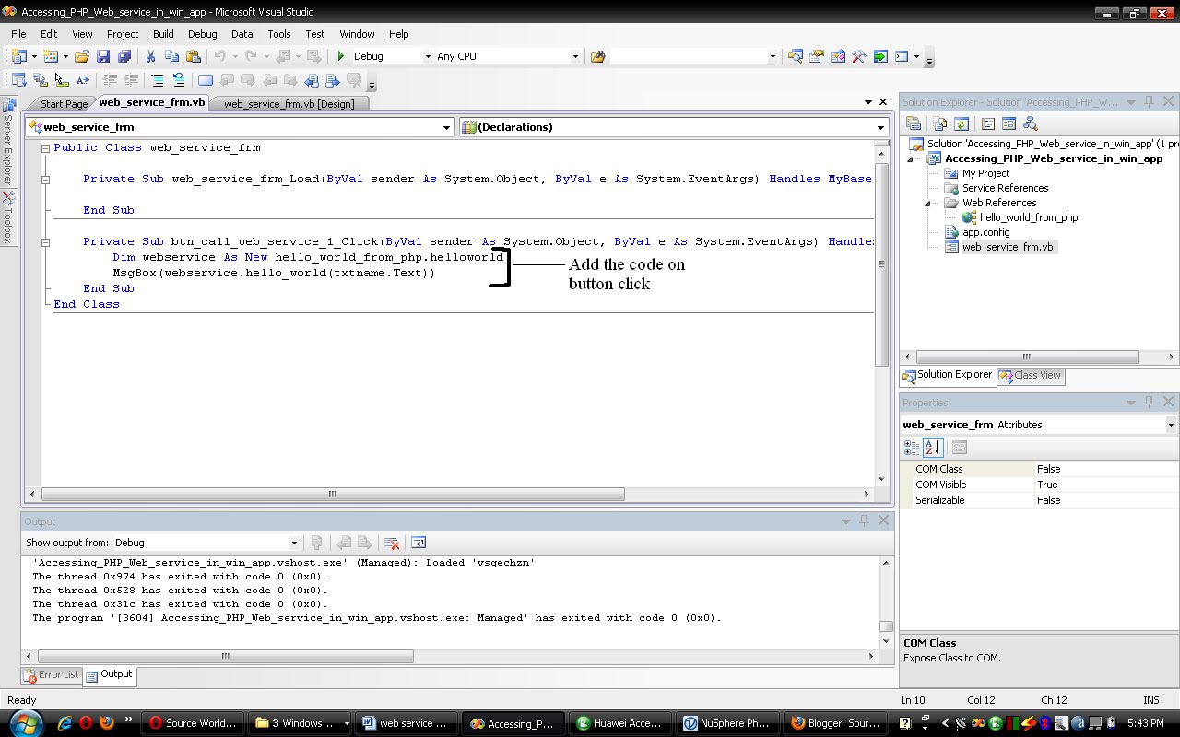This screenshot has height=737, width=1180.
Task: Open the web_service_frm class name dropdown
Action: click(x=447, y=127)
